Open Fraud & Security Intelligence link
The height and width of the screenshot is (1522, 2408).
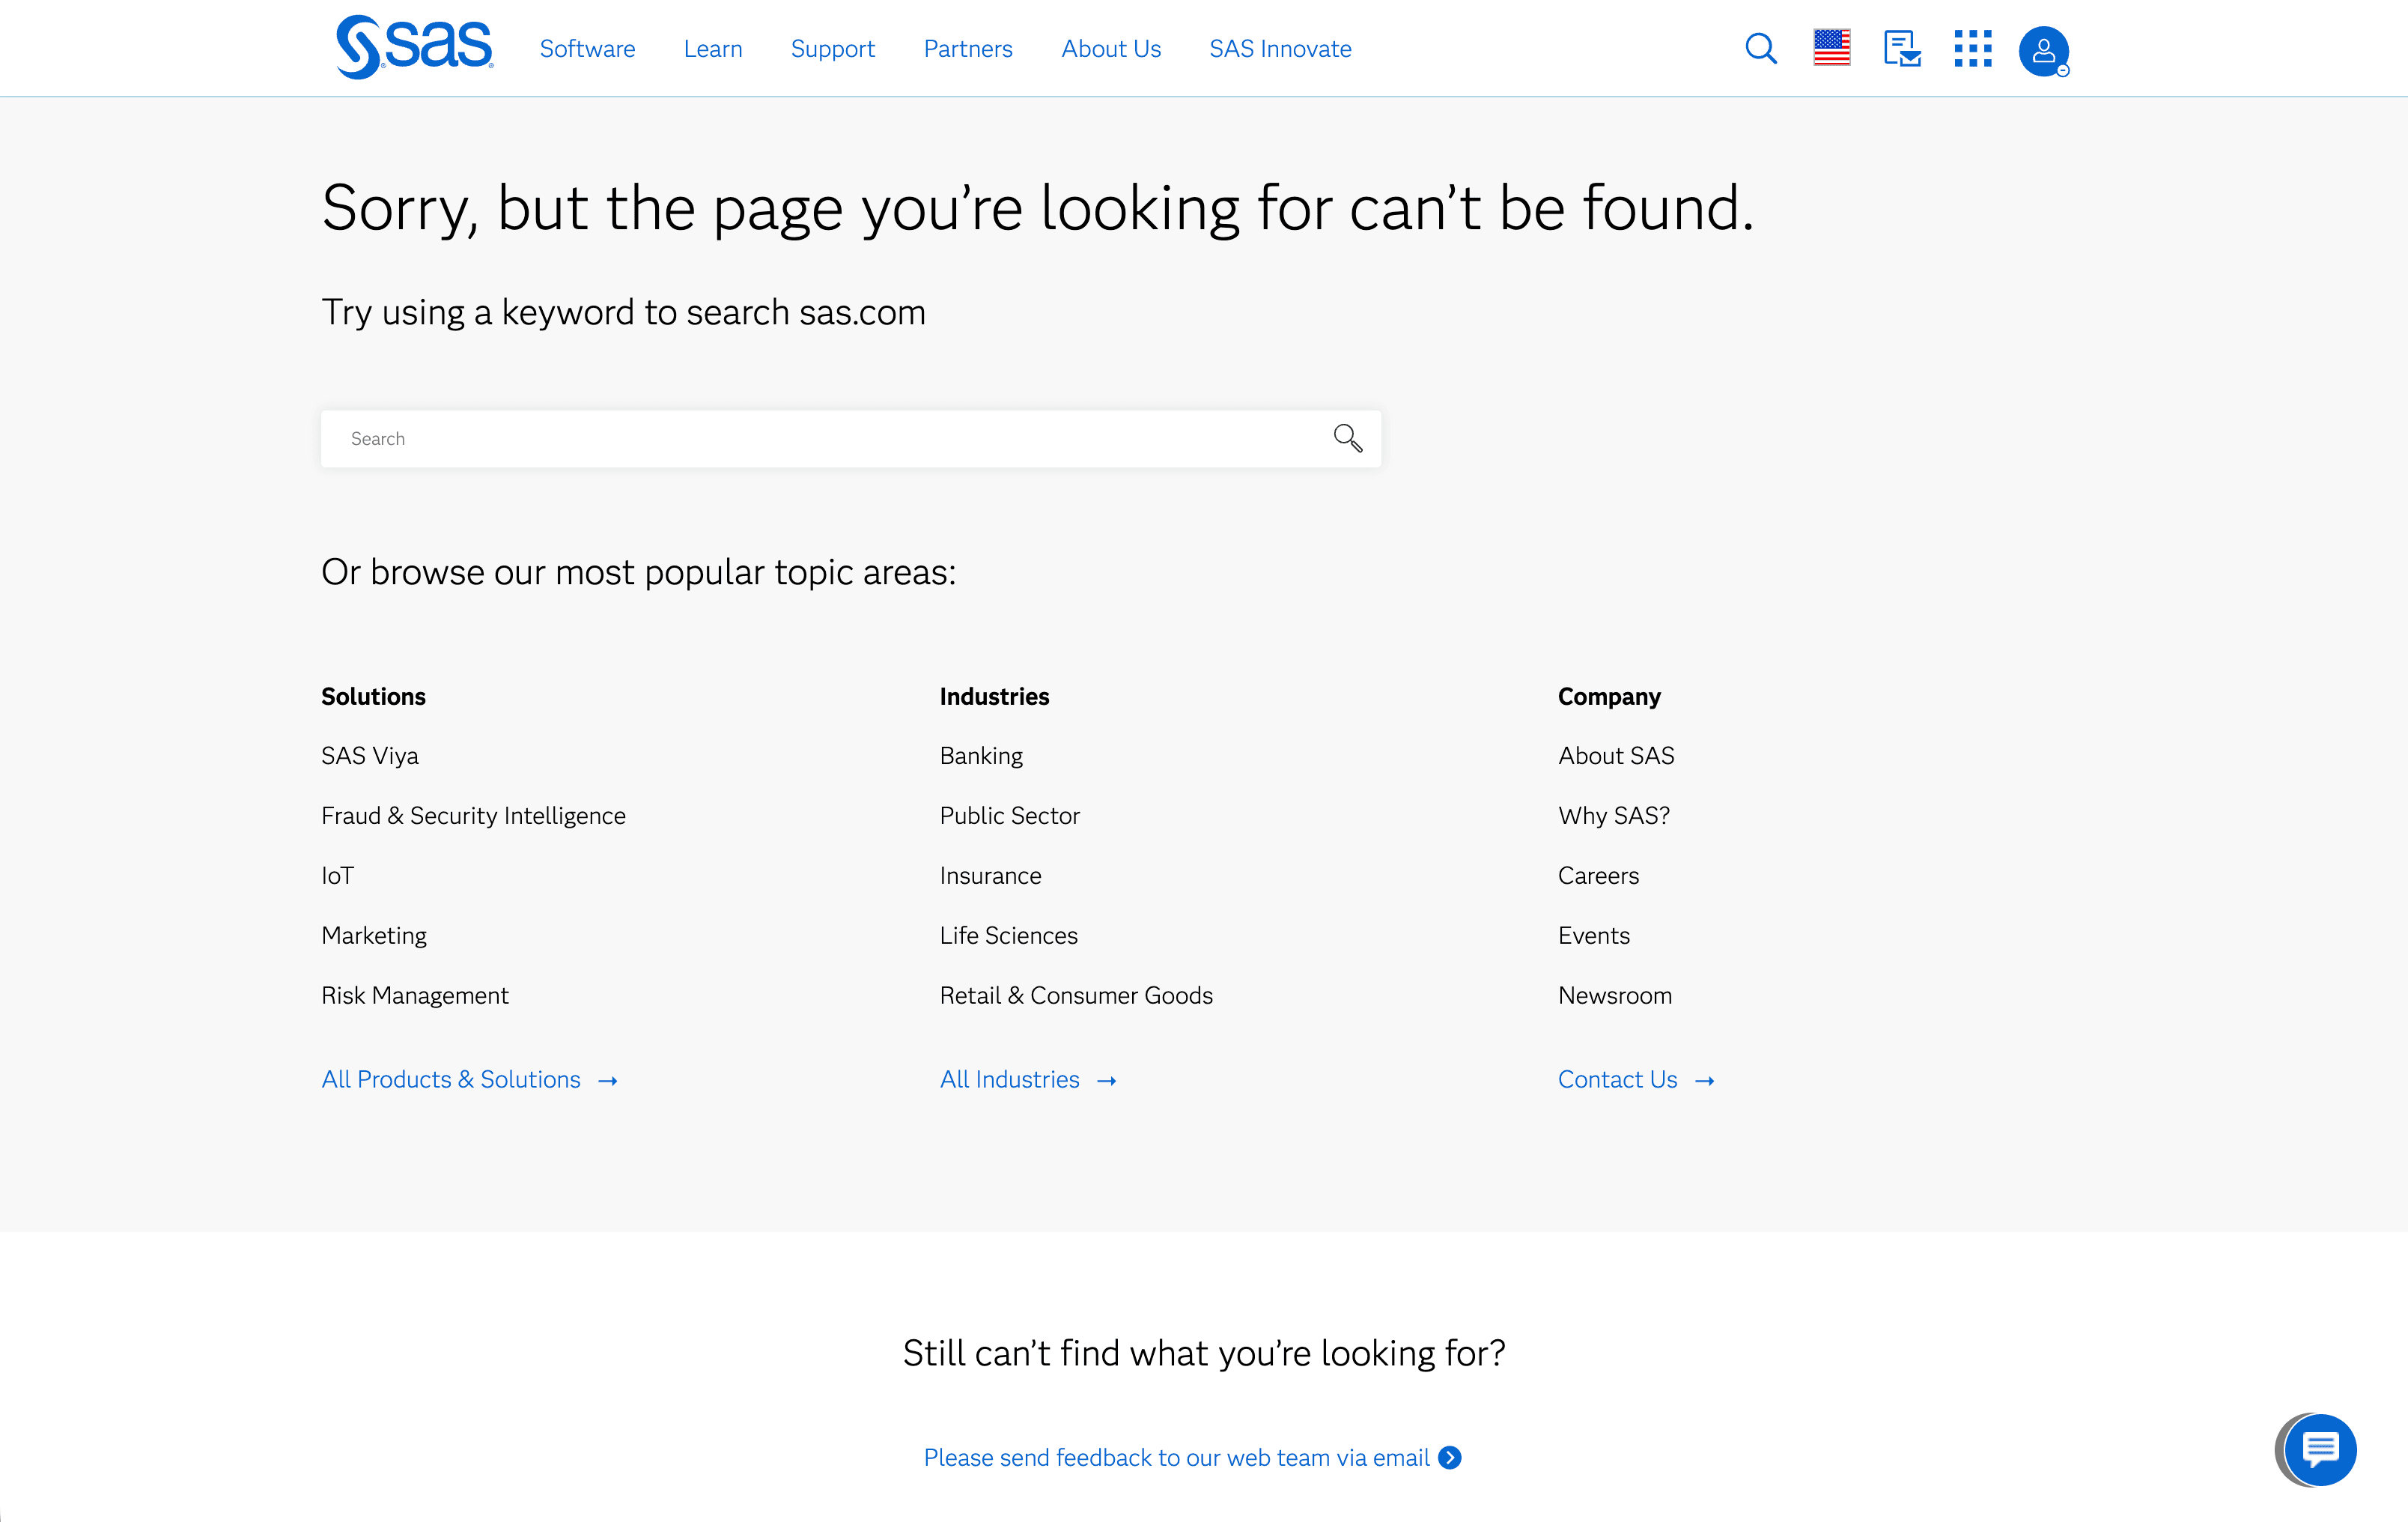pos(473,816)
